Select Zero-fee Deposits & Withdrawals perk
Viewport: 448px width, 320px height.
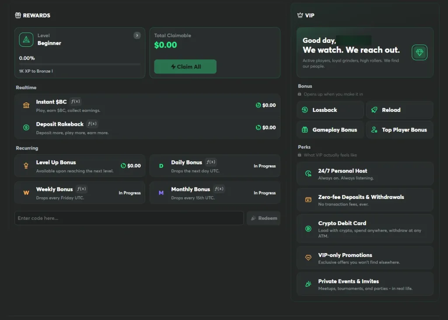365,200
